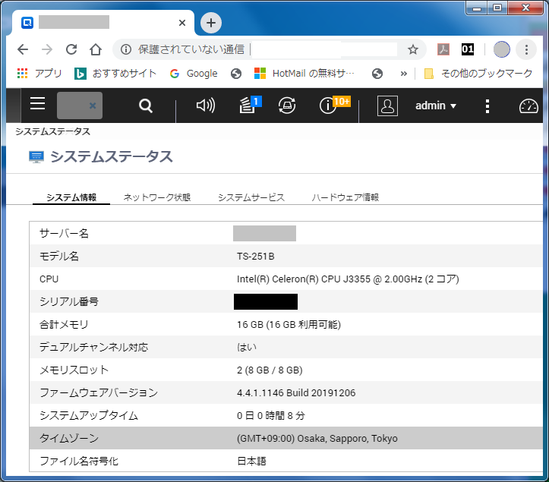Go back with browser back arrow
The image size is (549, 482).
23,49
